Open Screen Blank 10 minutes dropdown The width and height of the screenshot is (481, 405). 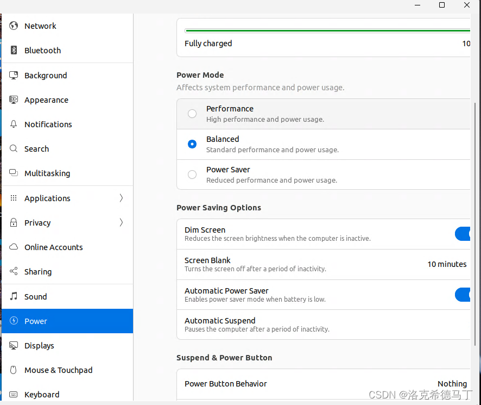pos(447,264)
